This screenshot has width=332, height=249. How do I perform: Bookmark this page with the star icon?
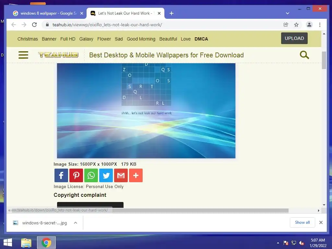click(x=296, y=25)
